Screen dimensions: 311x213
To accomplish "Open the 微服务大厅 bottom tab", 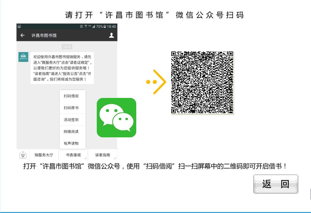I will (44, 155).
